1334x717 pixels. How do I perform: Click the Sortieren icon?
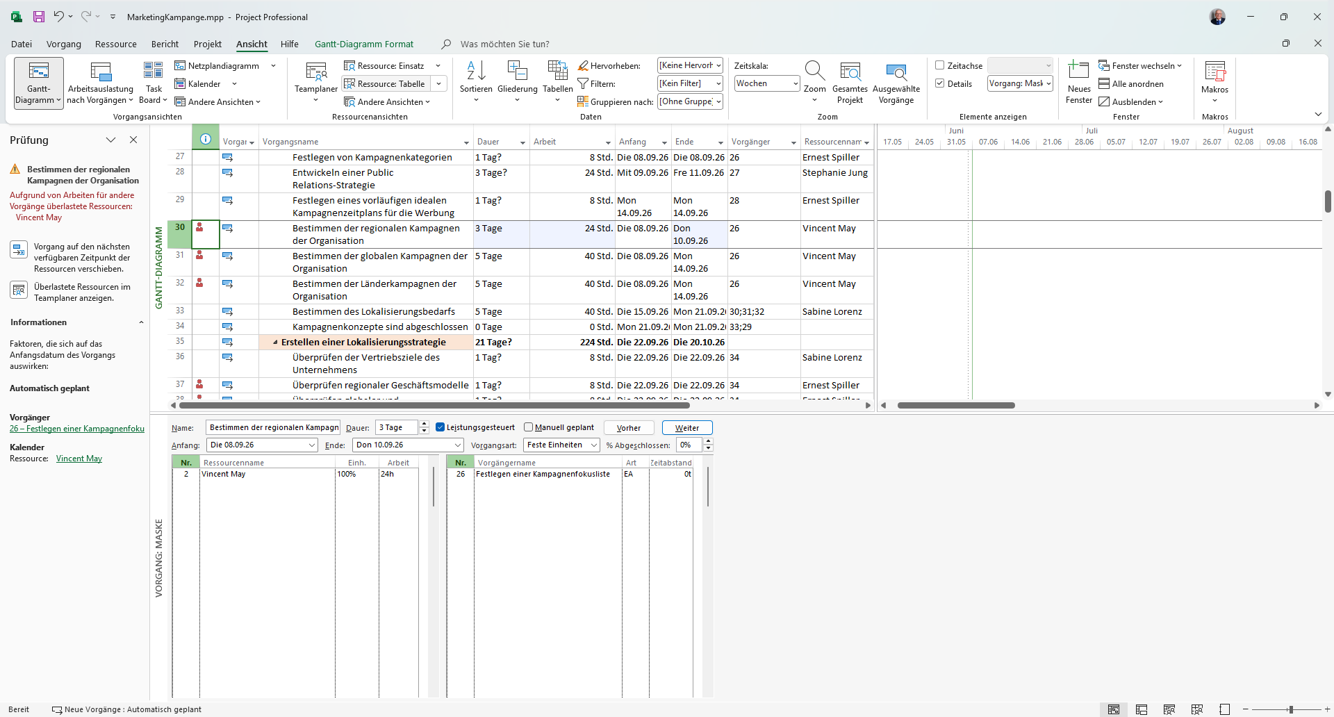tap(476, 70)
